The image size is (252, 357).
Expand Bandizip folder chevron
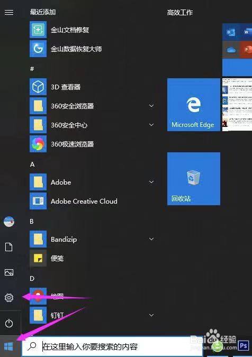tap(151, 239)
